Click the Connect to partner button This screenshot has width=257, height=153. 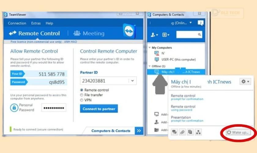point(99,109)
